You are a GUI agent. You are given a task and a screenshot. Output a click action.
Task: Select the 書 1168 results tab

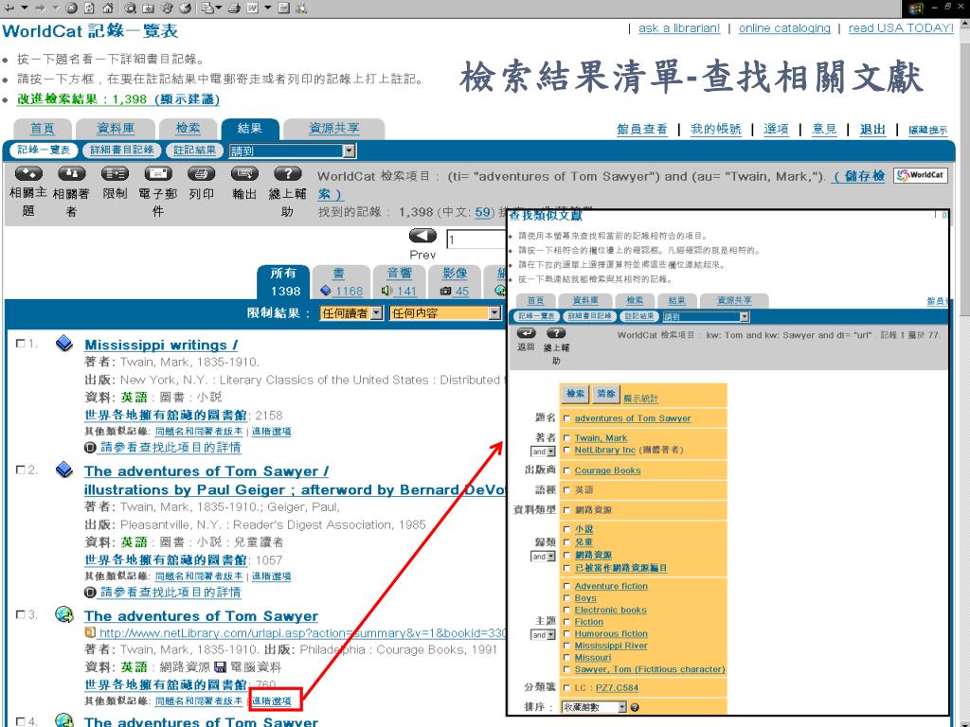point(341,282)
